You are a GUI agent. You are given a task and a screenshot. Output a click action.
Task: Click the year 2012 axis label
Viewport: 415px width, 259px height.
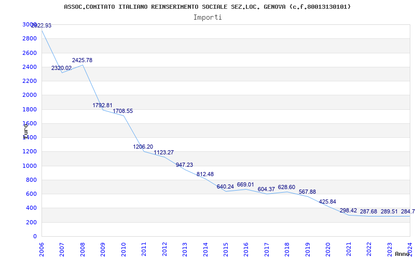coord(164,250)
